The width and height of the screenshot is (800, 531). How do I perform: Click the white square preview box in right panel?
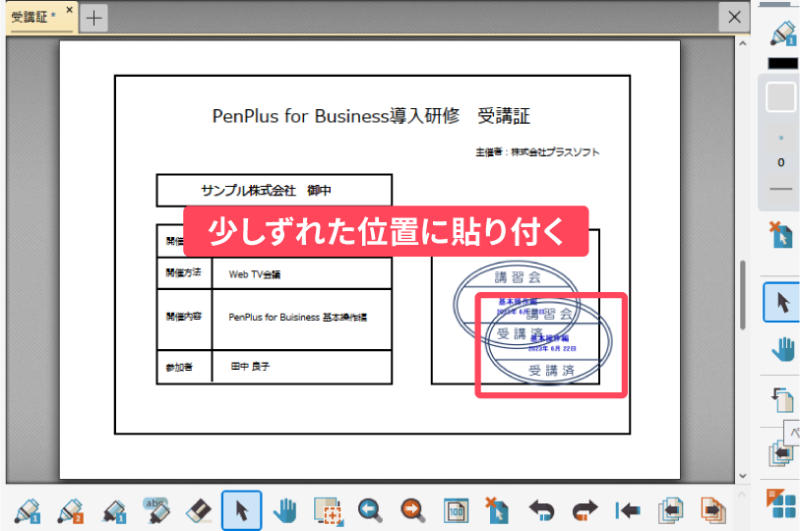[x=781, y=96]
